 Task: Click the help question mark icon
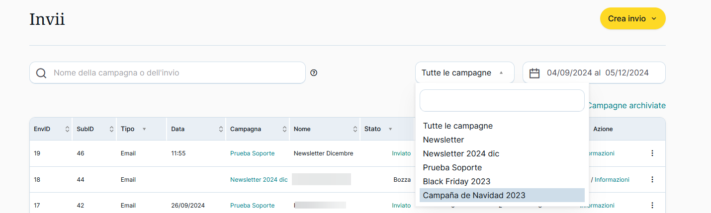[x=314, y=73]
